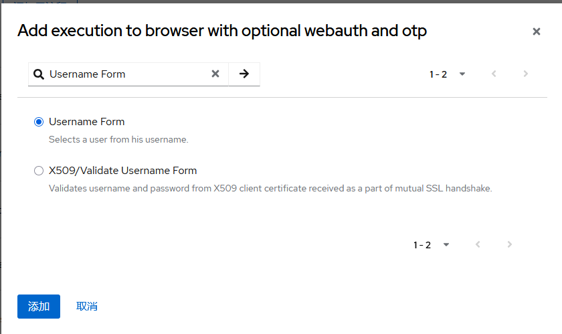This screenshot has width=562, height=334.
Task: Click the Username Form label text
Action: 87,122
